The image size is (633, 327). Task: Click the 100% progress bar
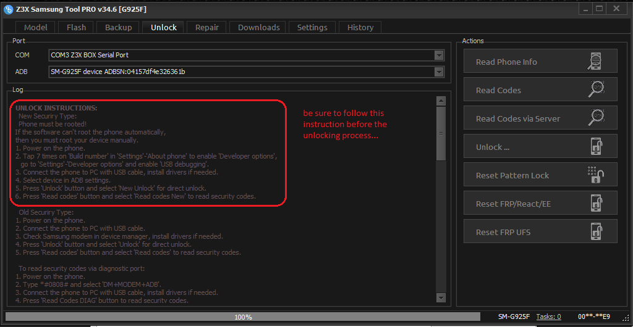[243, 317]
